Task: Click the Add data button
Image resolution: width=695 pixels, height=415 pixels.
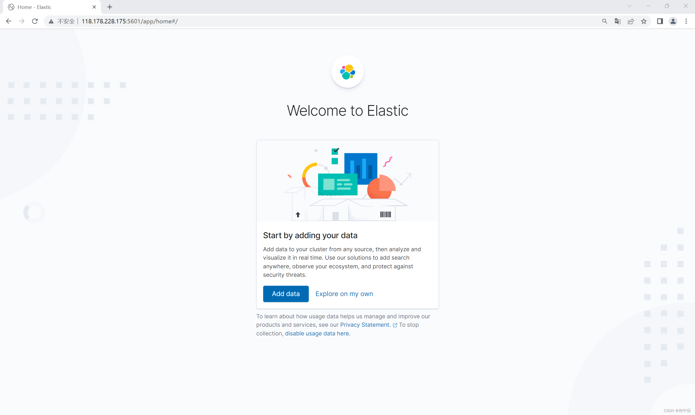Action: click(x=285, y=294)
